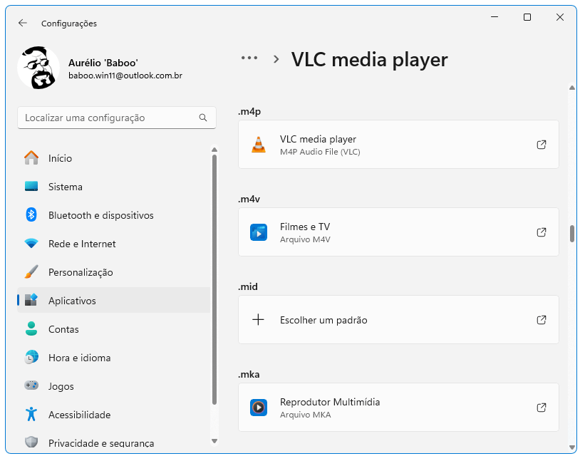Viewport: 585px width, 461px height.
Task: Click the Reprodutor Multimídia app icon
Action: (259, 408)
